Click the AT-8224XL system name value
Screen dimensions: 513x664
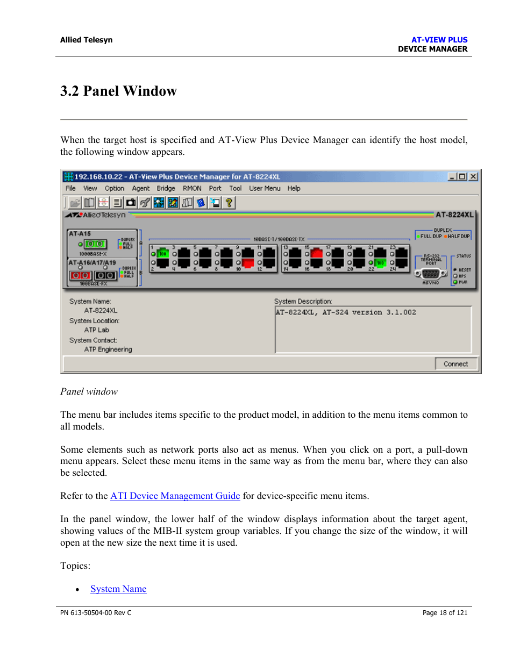tap(101, 311)
